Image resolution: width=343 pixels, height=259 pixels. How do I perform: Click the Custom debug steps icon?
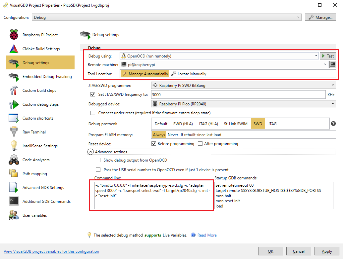[14, 104]
